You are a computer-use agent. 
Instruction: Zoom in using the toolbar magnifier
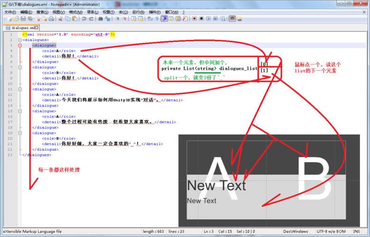117,18
